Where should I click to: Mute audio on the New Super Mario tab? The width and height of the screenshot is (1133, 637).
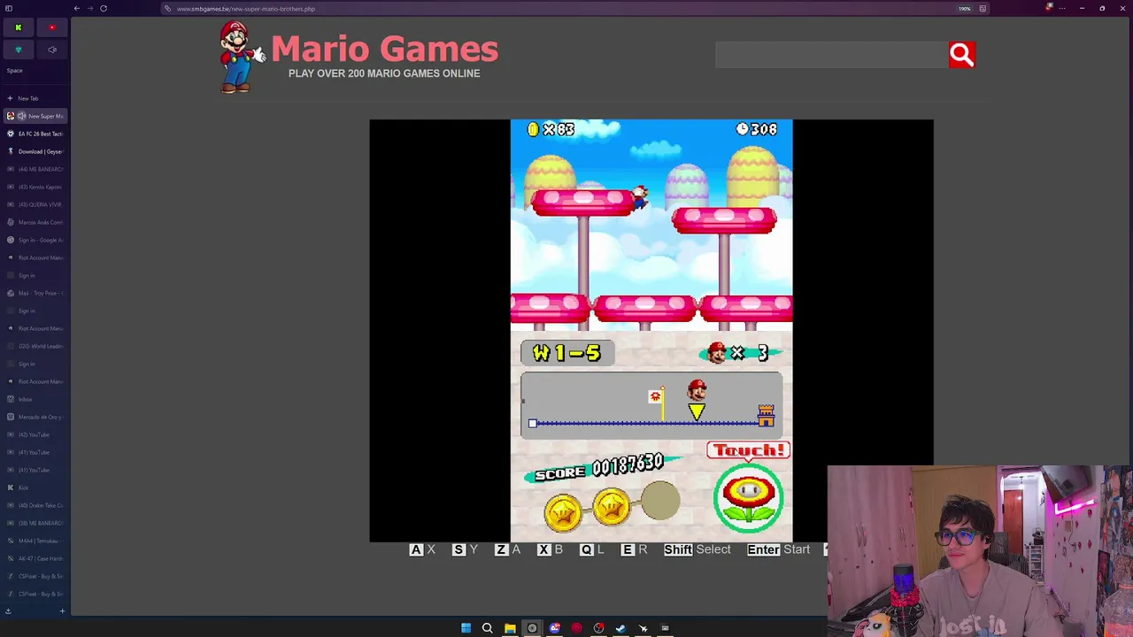coord(22,116)
